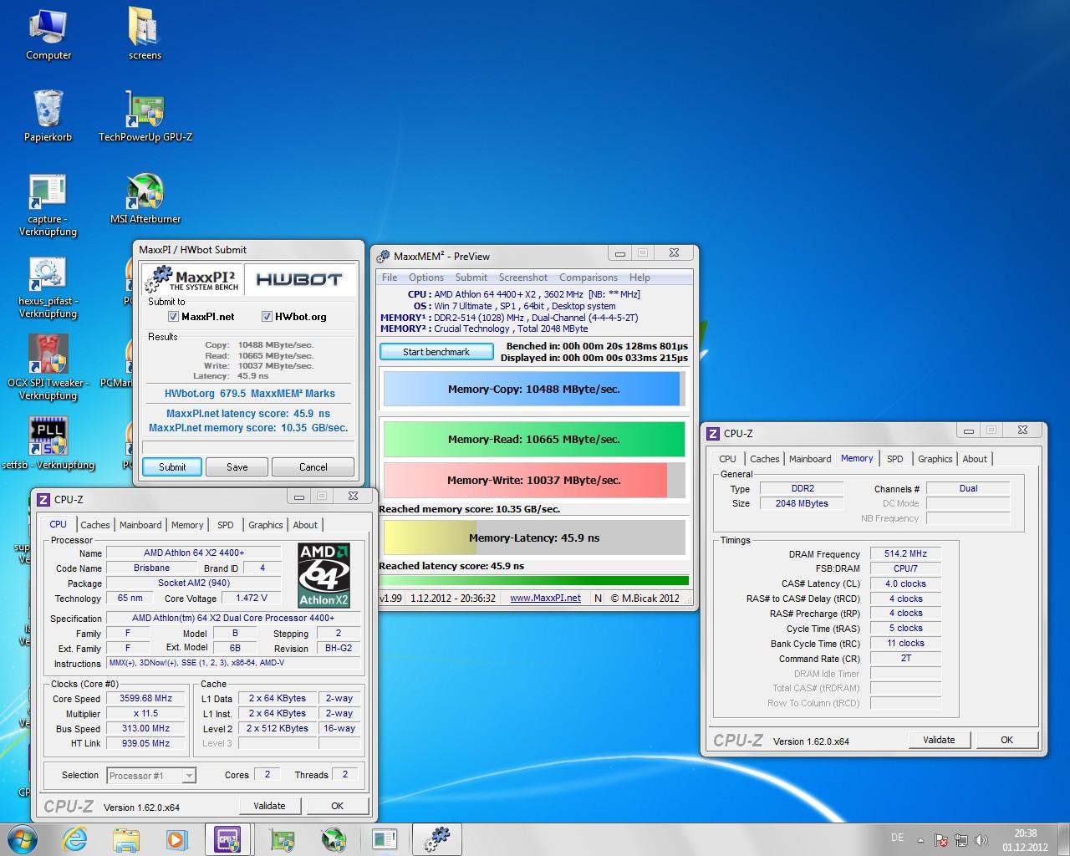Open the Submit menu in MaxxMEM²
Image resolution: width=1070 pixels, height=856 pixels.
(x=471, y=278)
